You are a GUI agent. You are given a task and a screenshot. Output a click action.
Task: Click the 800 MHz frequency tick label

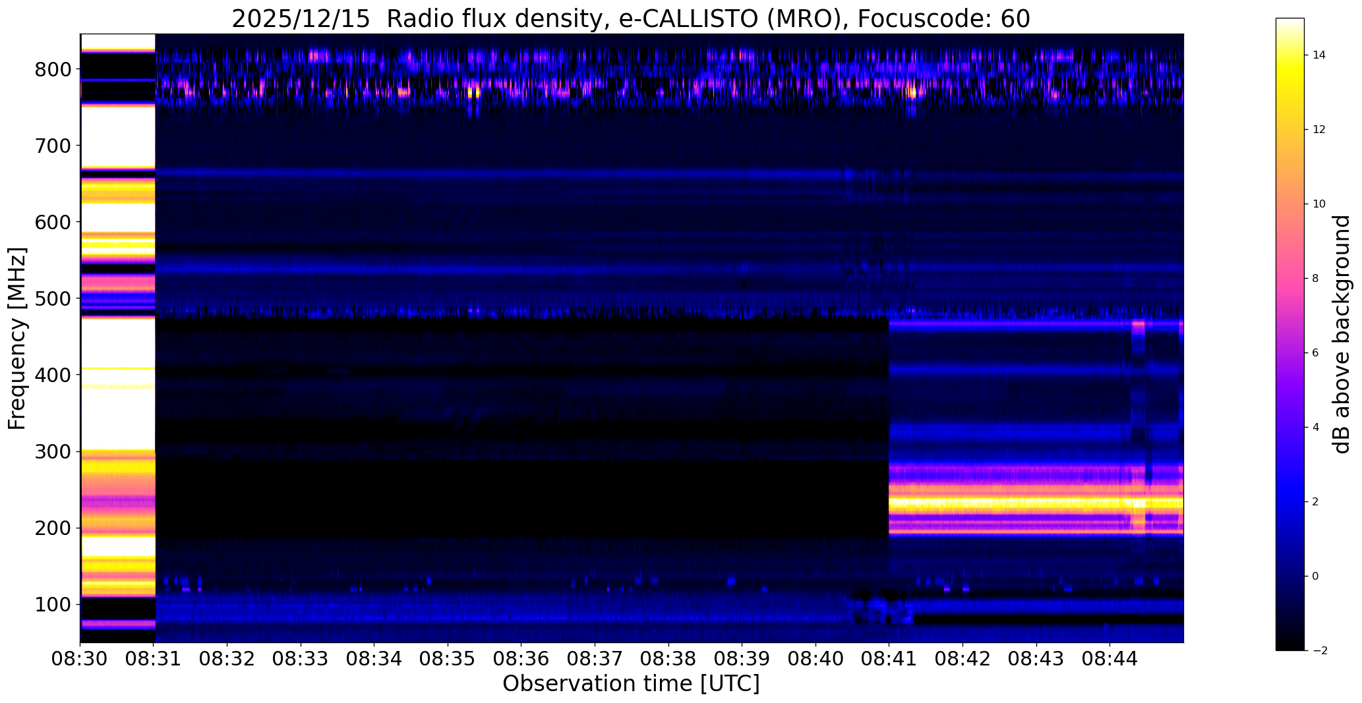[x=51, y=69]
